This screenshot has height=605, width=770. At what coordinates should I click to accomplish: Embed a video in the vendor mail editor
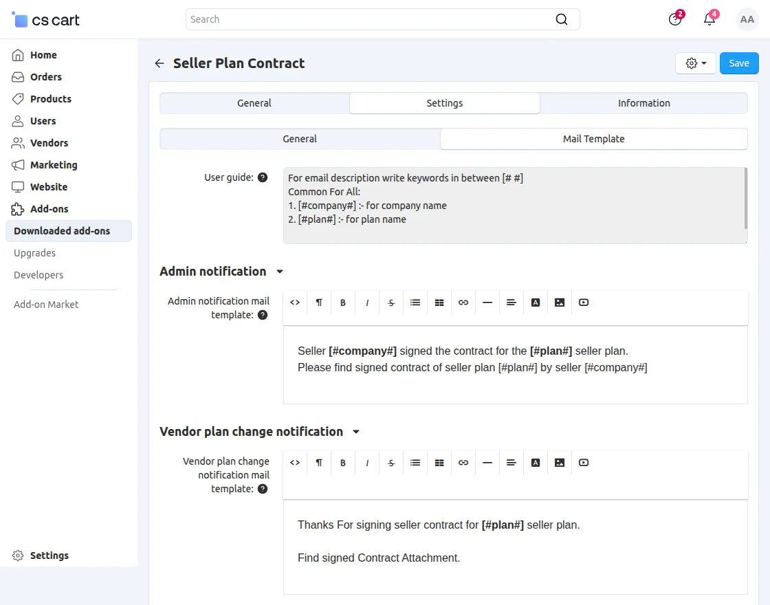tap(583, 462)
